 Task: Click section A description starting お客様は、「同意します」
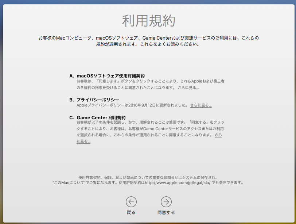tap(151, 84)
